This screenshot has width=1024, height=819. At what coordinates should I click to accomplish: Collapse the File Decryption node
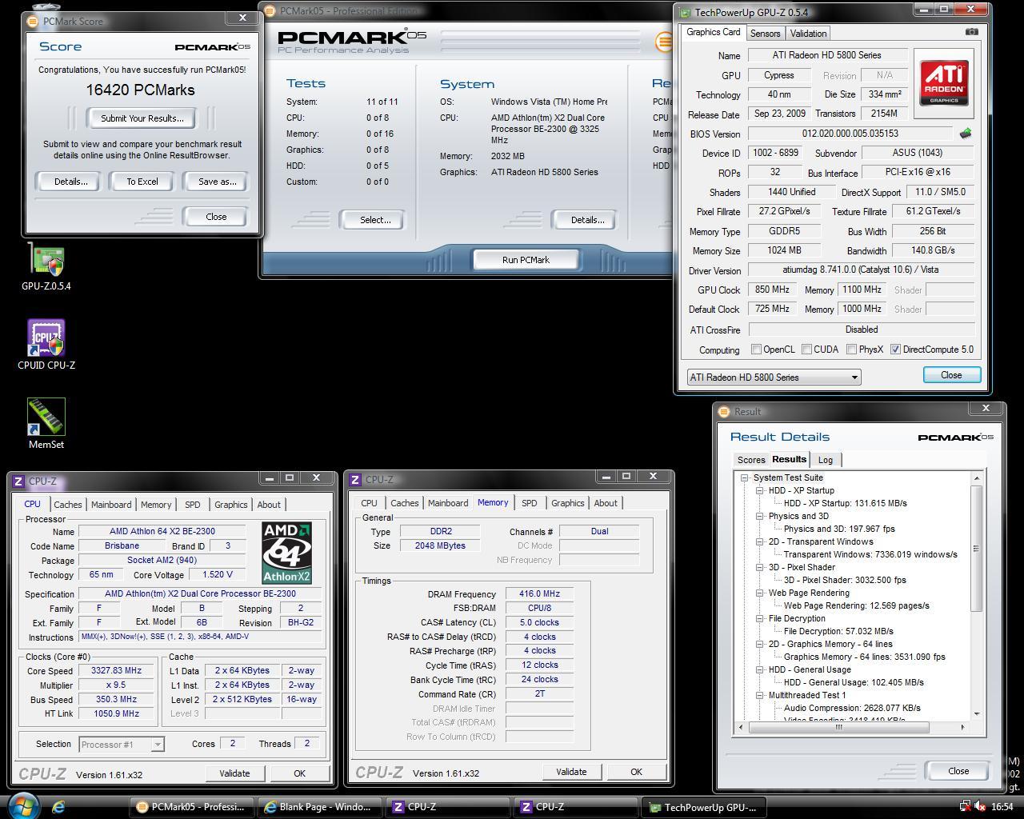pyautogui.click(x=760, y=618)
